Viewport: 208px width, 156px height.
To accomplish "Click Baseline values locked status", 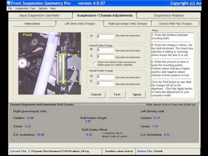I will pyautogui.click(x=119, y=151).
